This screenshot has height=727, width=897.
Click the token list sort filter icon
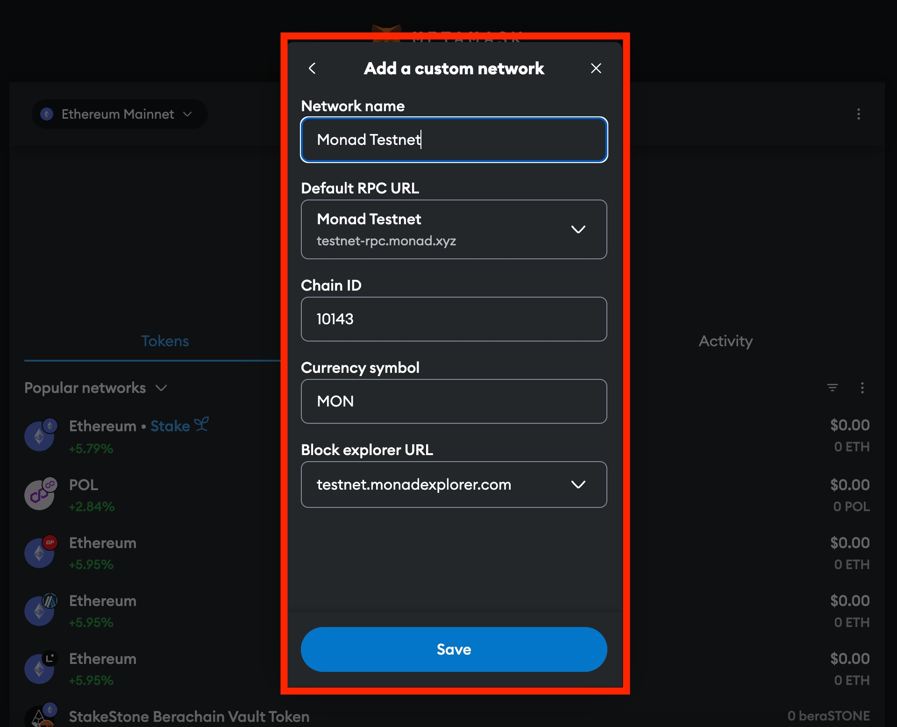832,388
